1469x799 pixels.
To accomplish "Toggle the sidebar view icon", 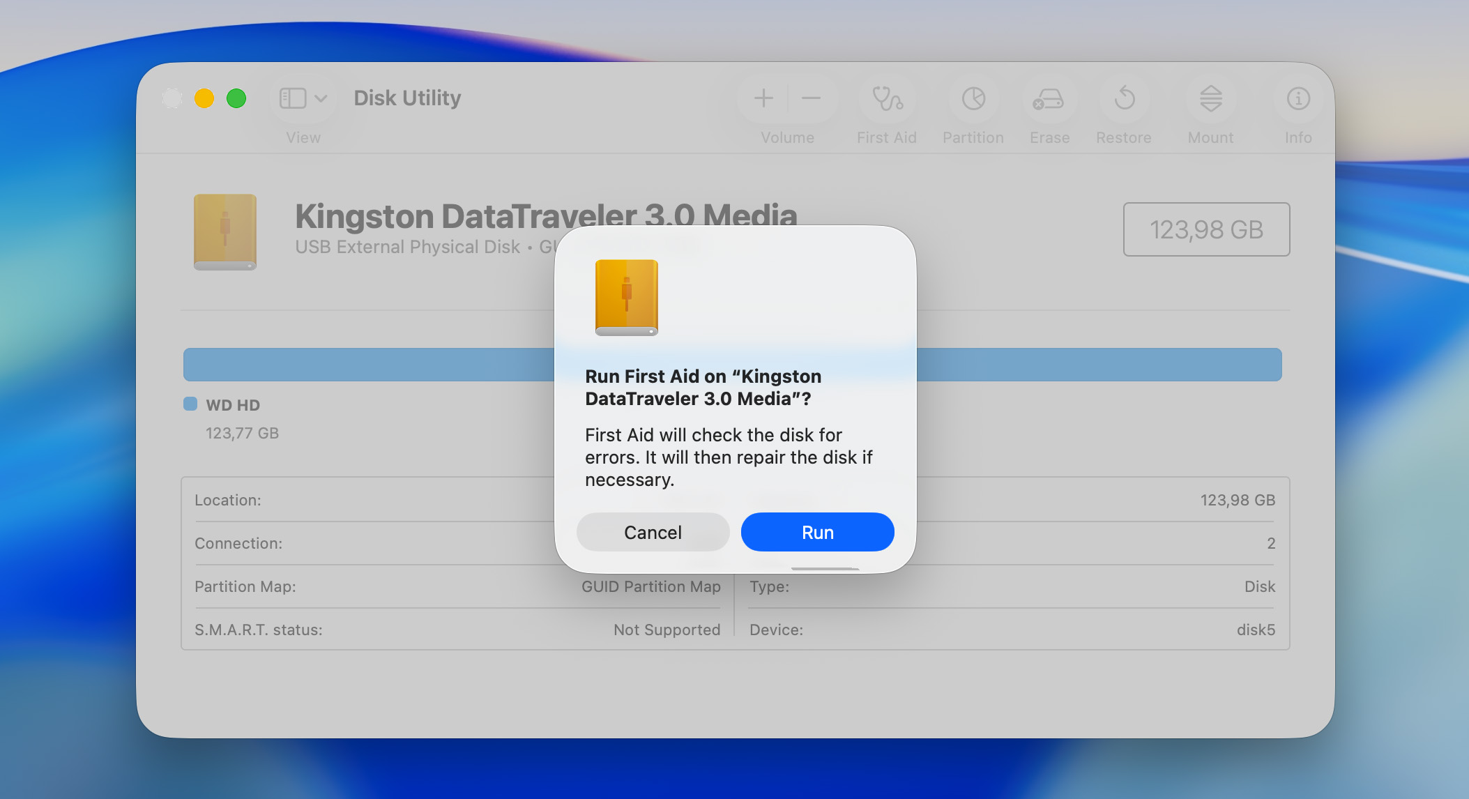I will coord(293,98).
